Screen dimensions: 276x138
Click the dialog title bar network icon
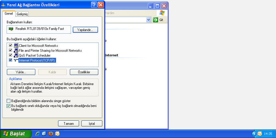coord(3,5)
